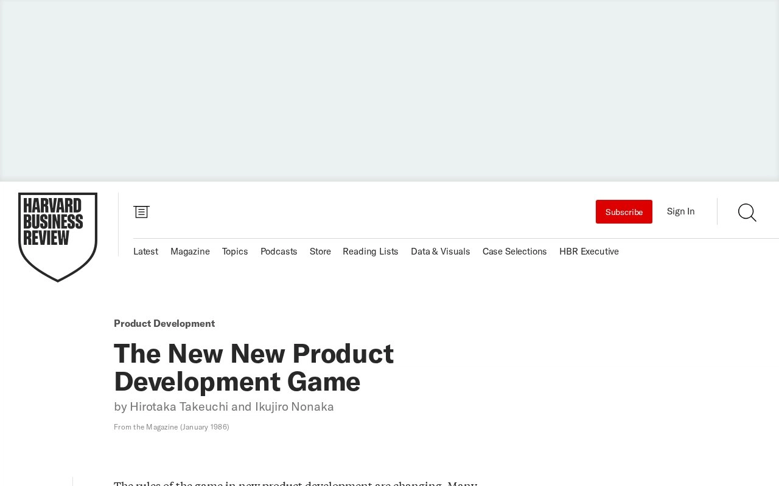
Task: Click author name Ikujiro Nonaka
Action: tap(295, 406)
